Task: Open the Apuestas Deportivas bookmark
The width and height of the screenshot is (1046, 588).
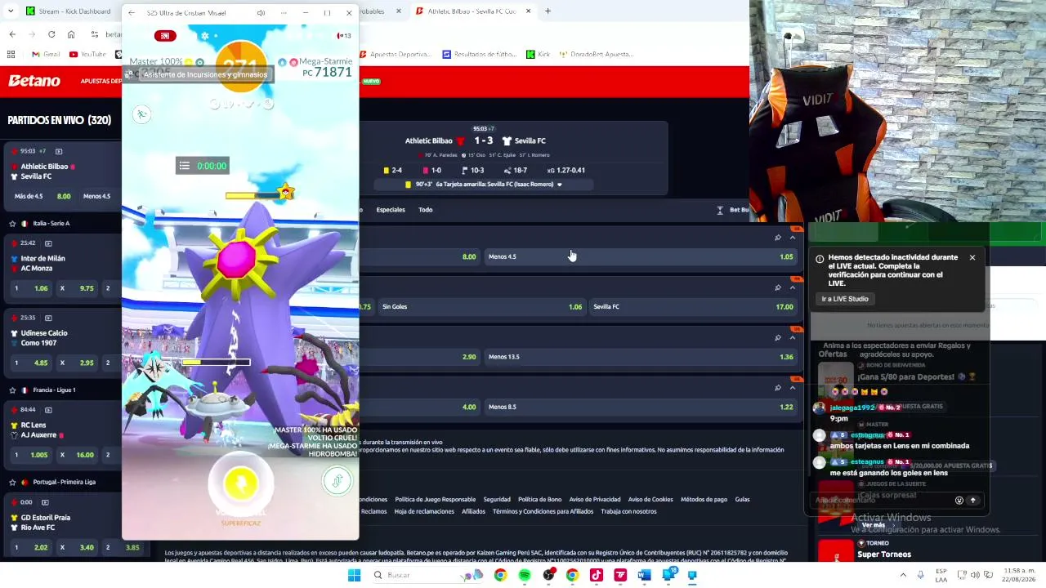Action: coord(395,54)
